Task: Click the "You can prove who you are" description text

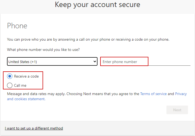Action: coord(88,39)
